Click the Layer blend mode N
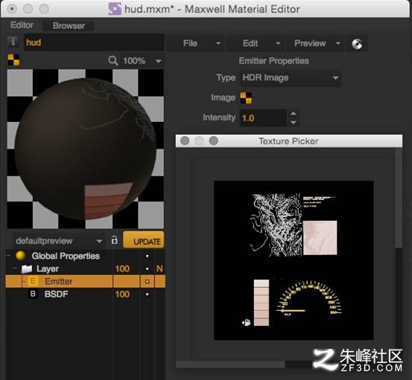This screenshot has width=412, height=380. pyautogui.click(x=159, y=268)
